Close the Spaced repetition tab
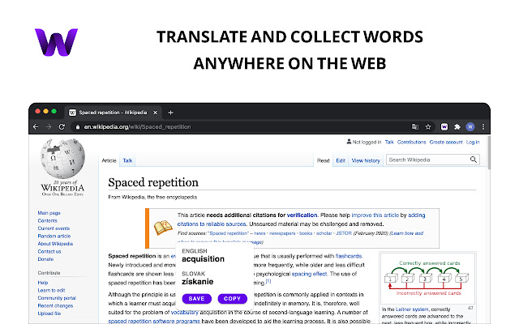Viewport: 519px width, 324px height. pos(155,113)
